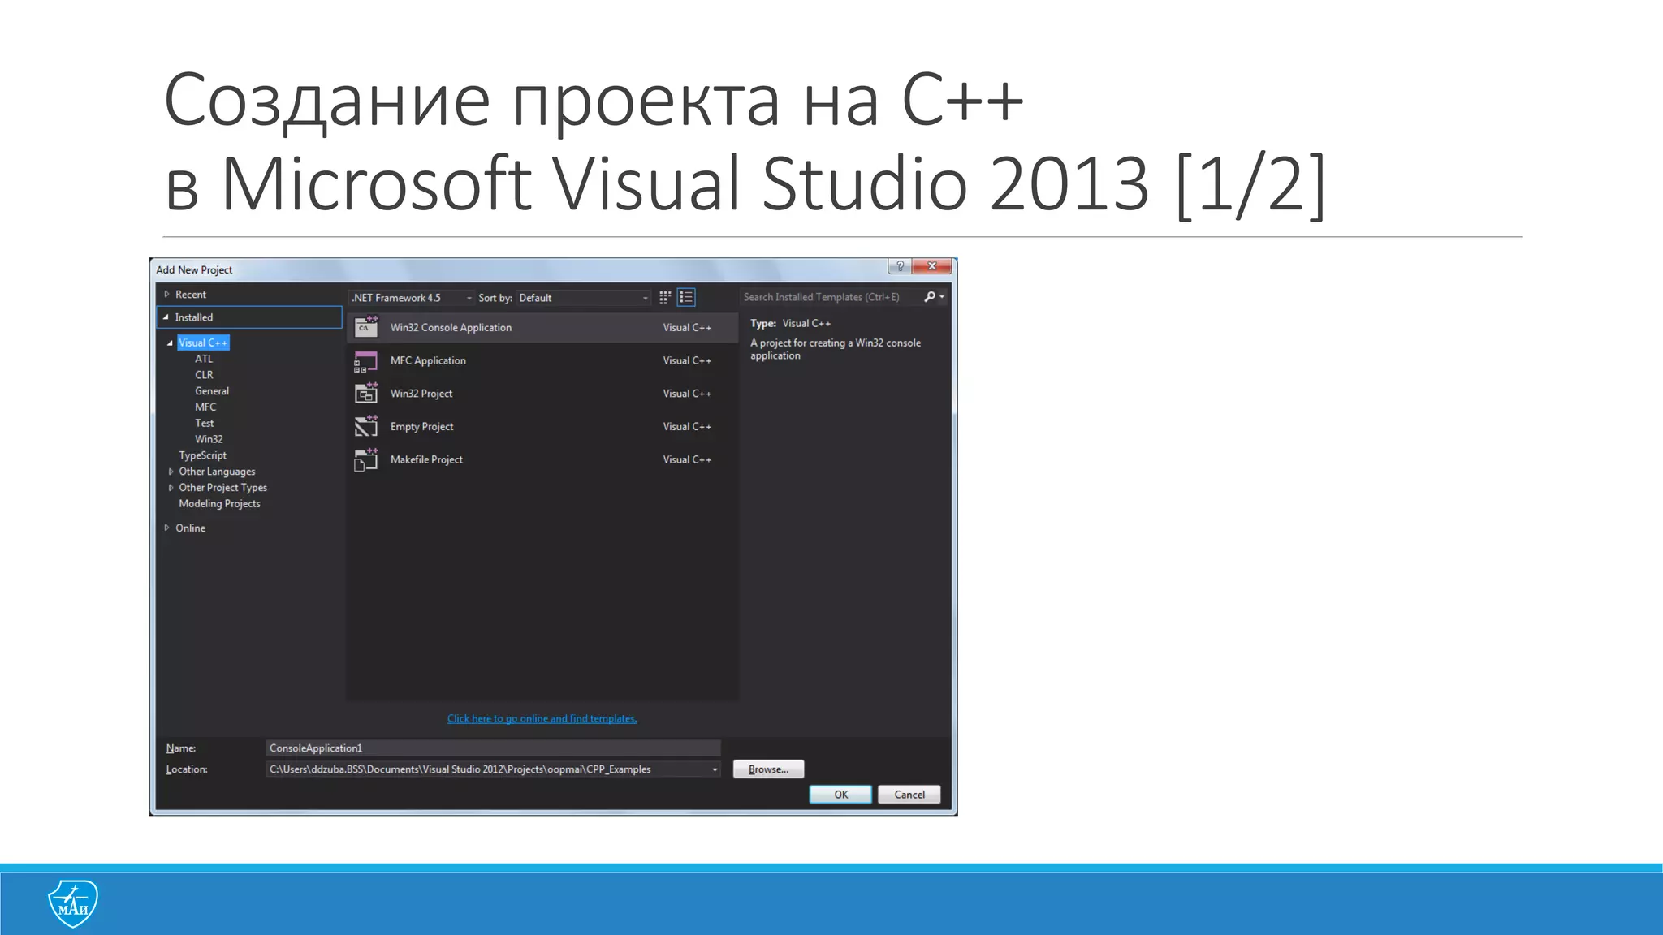This screenshot has width=1663, height=935.
Task: Open search options dropdown arrow
Action: point(942,297)
